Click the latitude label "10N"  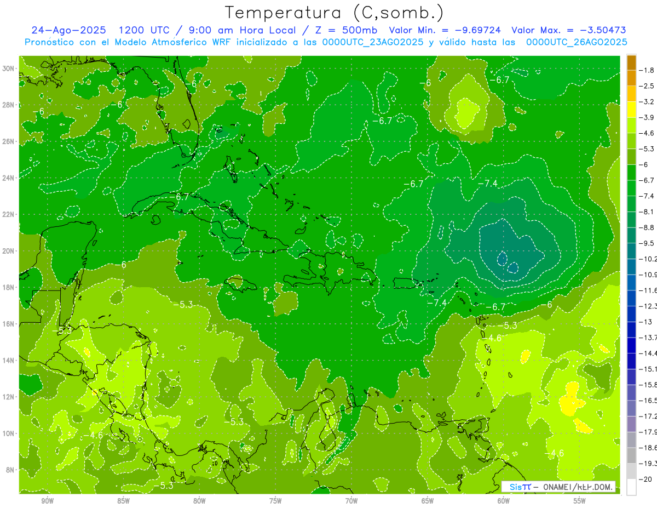(x=8, y=433)
